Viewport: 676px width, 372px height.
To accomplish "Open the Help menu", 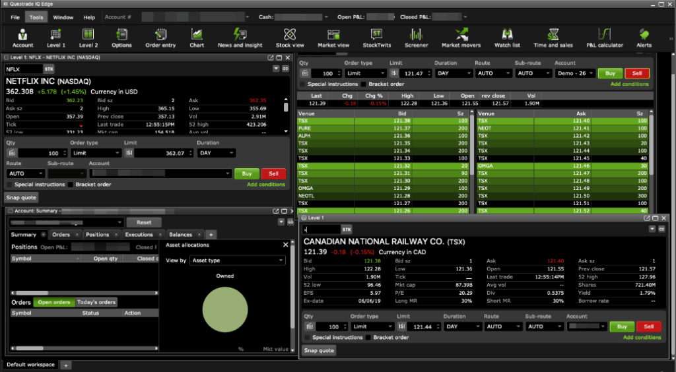I will (89, 18).
